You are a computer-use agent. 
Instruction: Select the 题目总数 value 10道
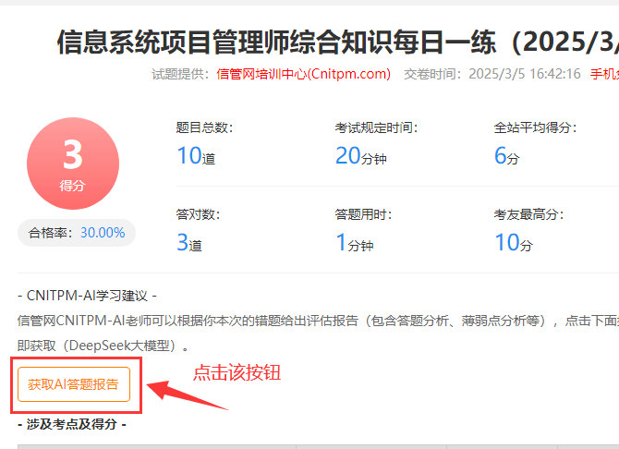click(196, 156)
